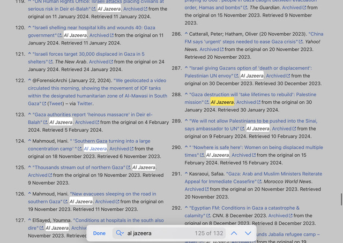Click Archived link in reference 126
Viewport: 343px width, 243px height.
point(107,202)
